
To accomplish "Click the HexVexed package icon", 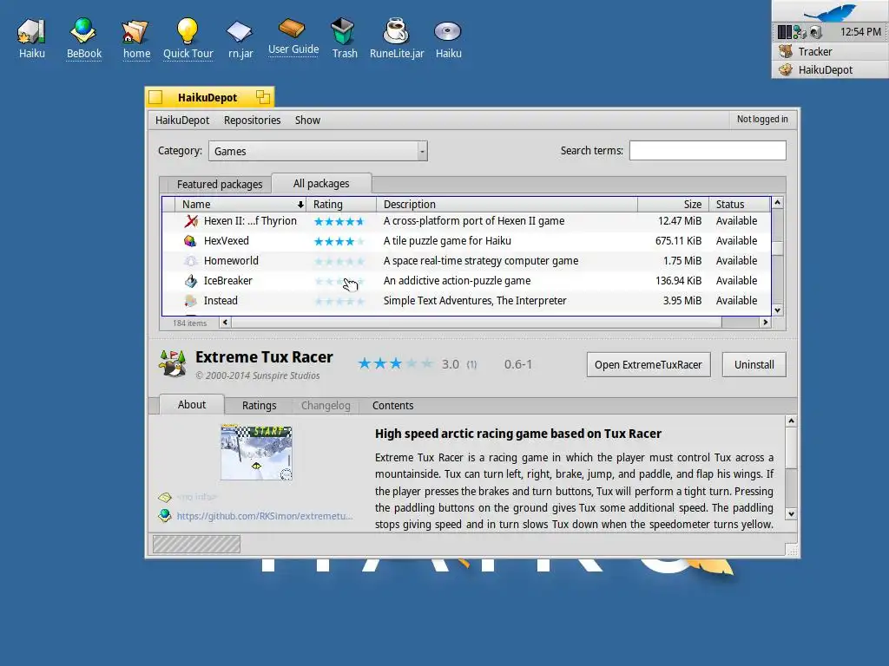I will (x=190, y=241).
